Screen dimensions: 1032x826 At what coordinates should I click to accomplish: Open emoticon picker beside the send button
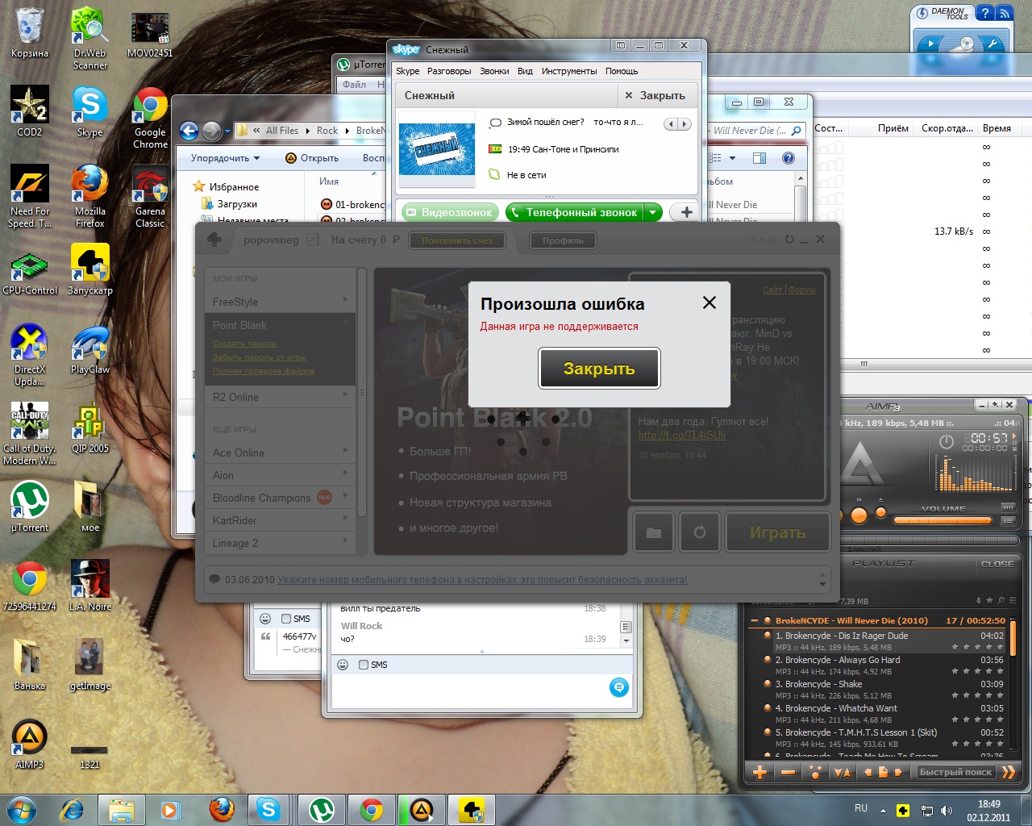343,665
